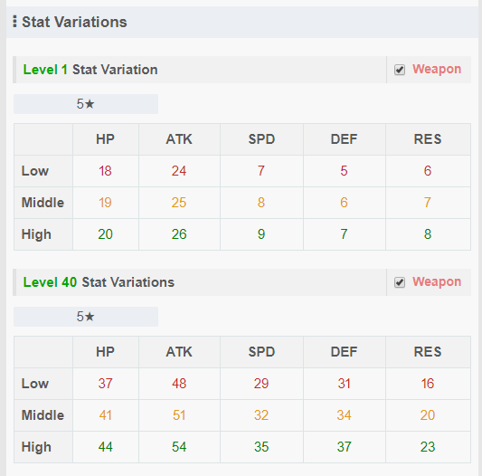
Task: Click the Low row label in Level 40 table
Action: coord(35,384)
